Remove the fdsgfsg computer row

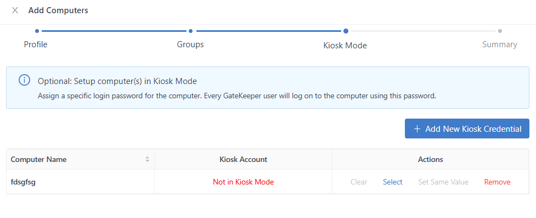tap(497, 182)
